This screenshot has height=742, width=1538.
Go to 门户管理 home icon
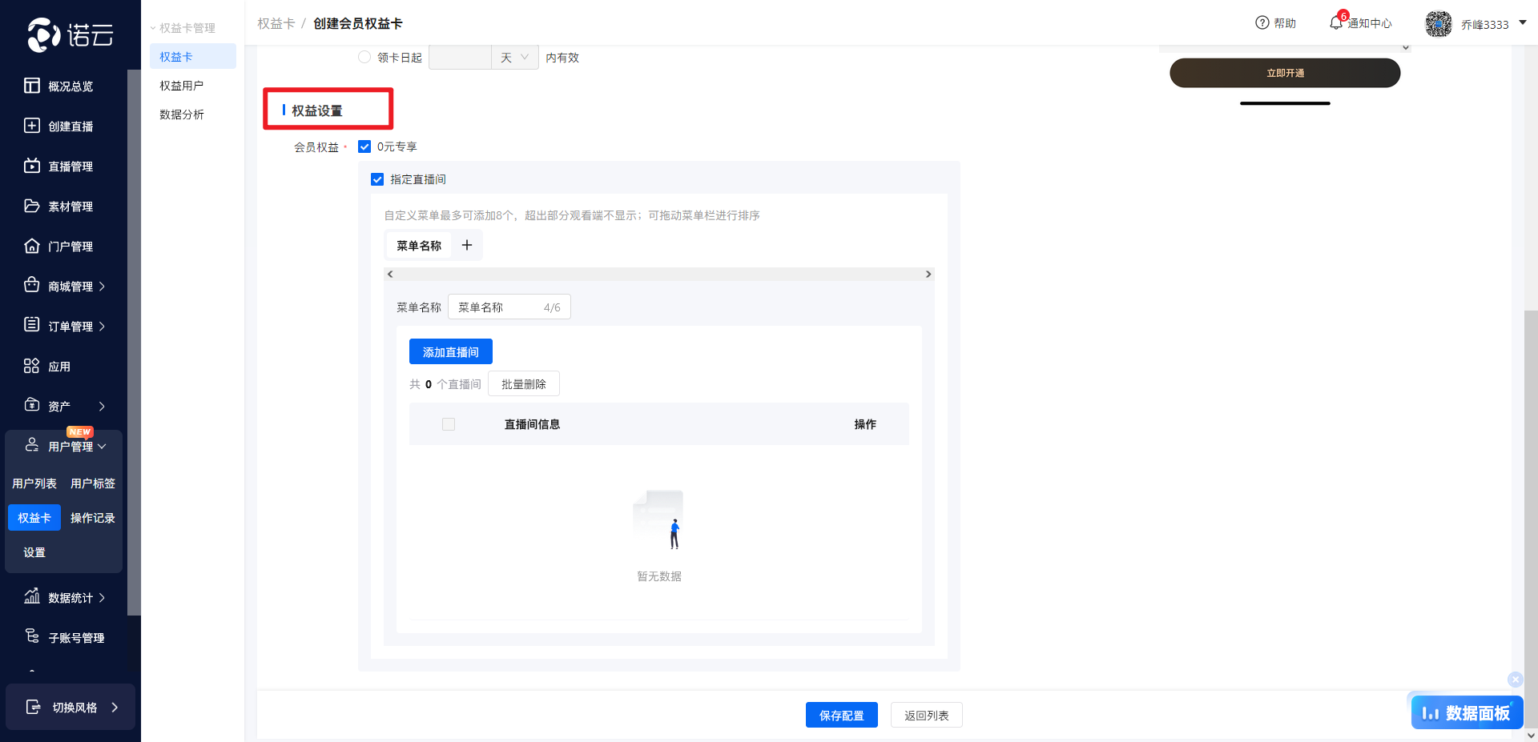pos(32,246)
